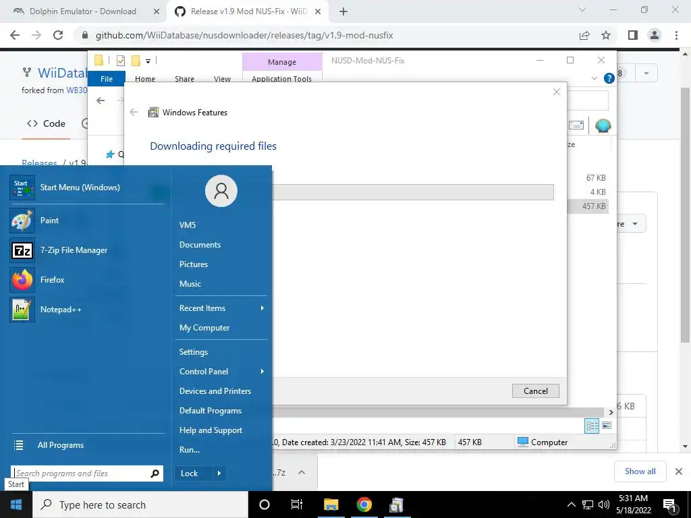Click the Explorer properties checkmark quick-access icon
The width and height of the screenshot is (691, 518).
pyautogui.click(x=120, y=61)
